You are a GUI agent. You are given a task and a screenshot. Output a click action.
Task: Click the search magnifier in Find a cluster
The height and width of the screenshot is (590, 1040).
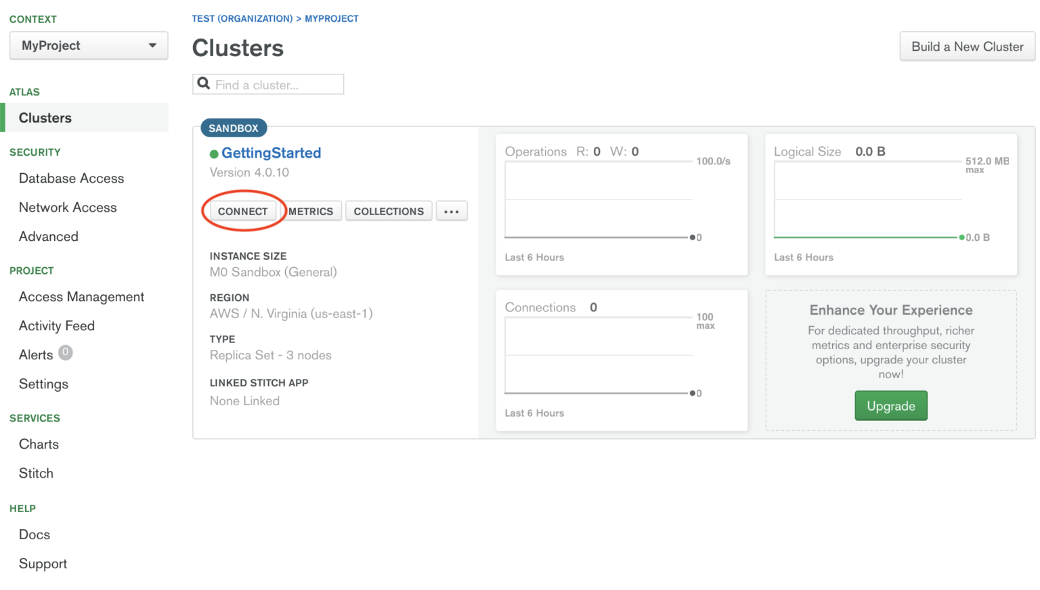204,83
